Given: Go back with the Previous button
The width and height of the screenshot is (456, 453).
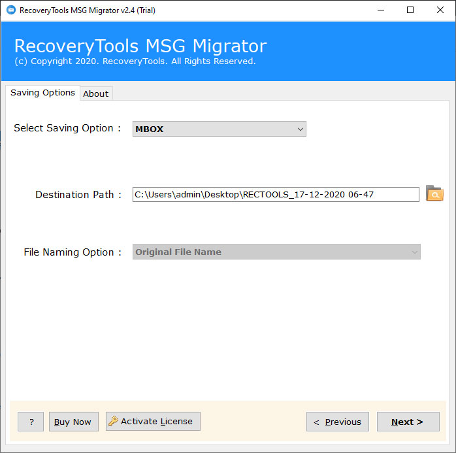Looking at the screenshot, I should click(338, 422).
